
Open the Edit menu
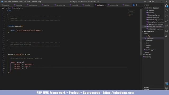coord(10,2)
